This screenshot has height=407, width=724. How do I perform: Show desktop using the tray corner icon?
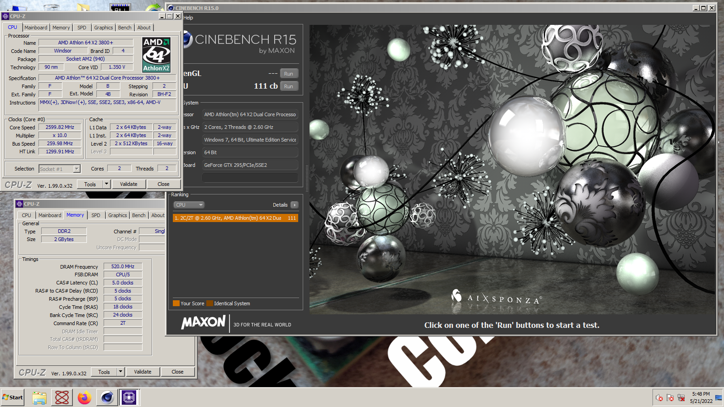719,398
